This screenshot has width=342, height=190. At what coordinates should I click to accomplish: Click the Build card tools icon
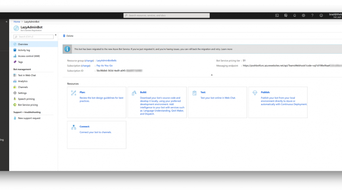134,93
